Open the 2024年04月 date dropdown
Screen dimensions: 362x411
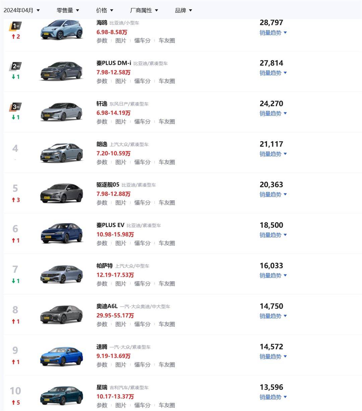tap(21, 10)
